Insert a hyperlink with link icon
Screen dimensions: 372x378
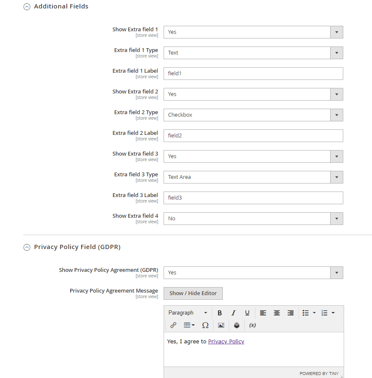173,325
